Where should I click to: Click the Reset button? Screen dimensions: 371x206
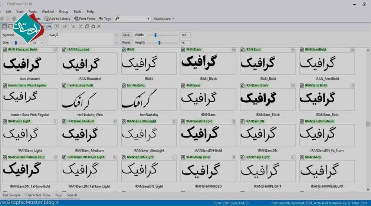pyautogui.click(x=126, y=43)
